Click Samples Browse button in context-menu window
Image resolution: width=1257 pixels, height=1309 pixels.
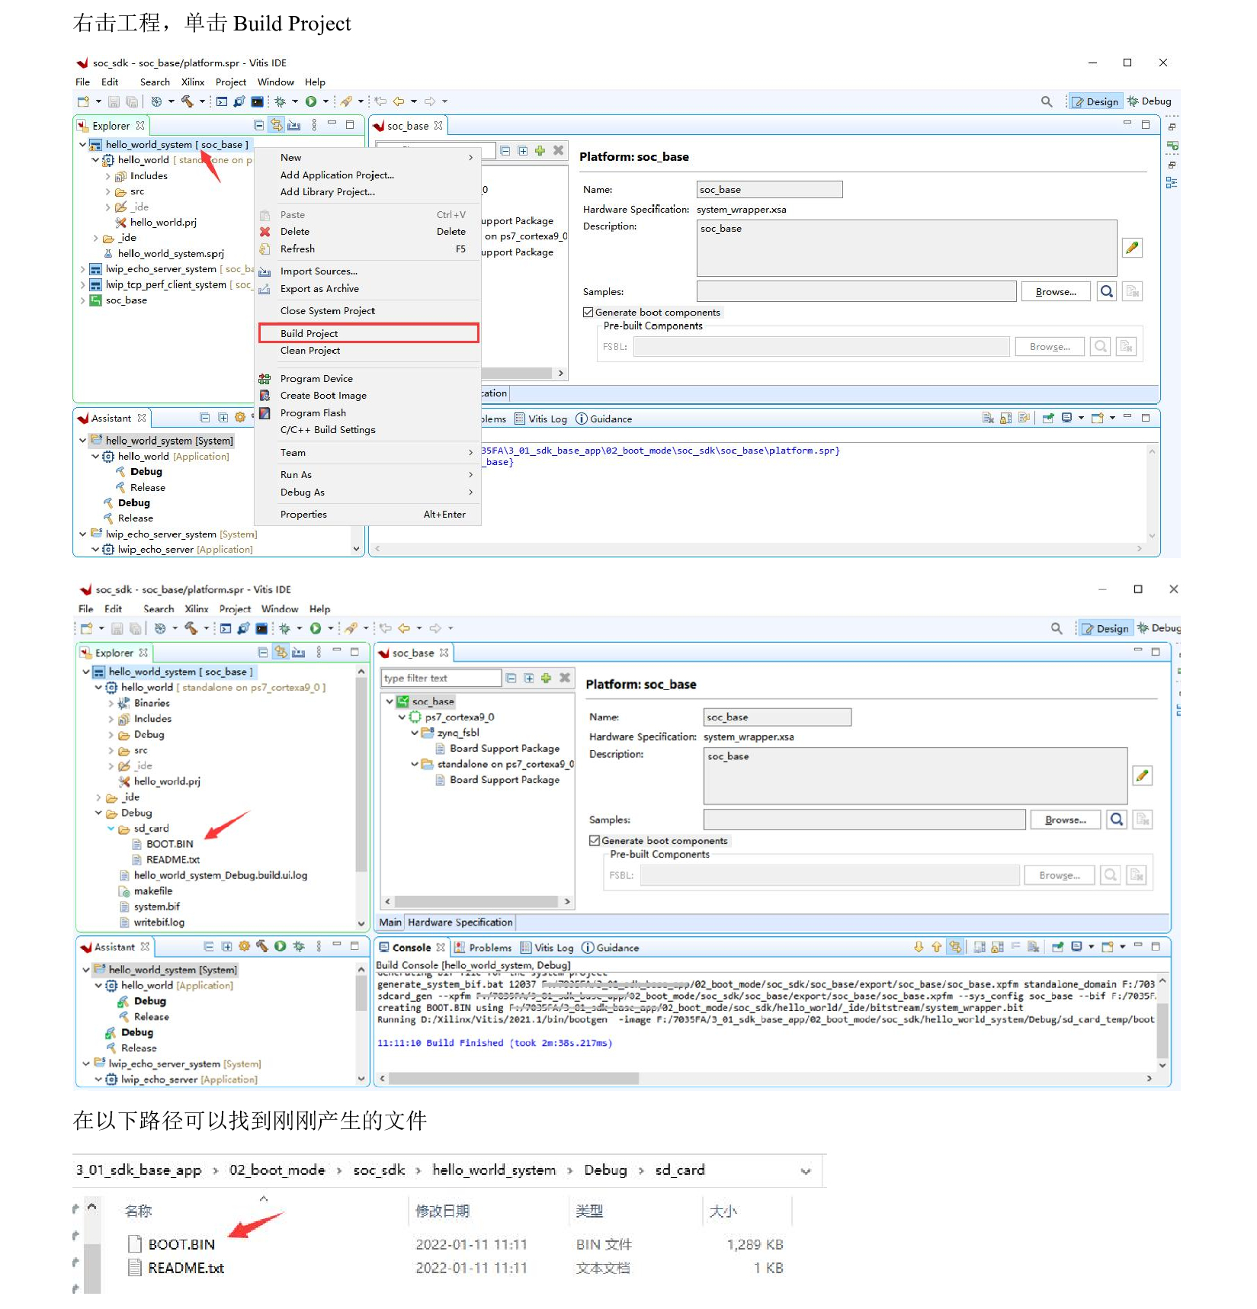(x=1056, y=292)
